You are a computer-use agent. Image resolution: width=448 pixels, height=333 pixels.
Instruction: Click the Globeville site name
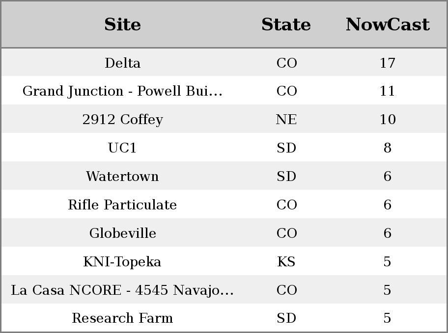(x=123, y=233)
